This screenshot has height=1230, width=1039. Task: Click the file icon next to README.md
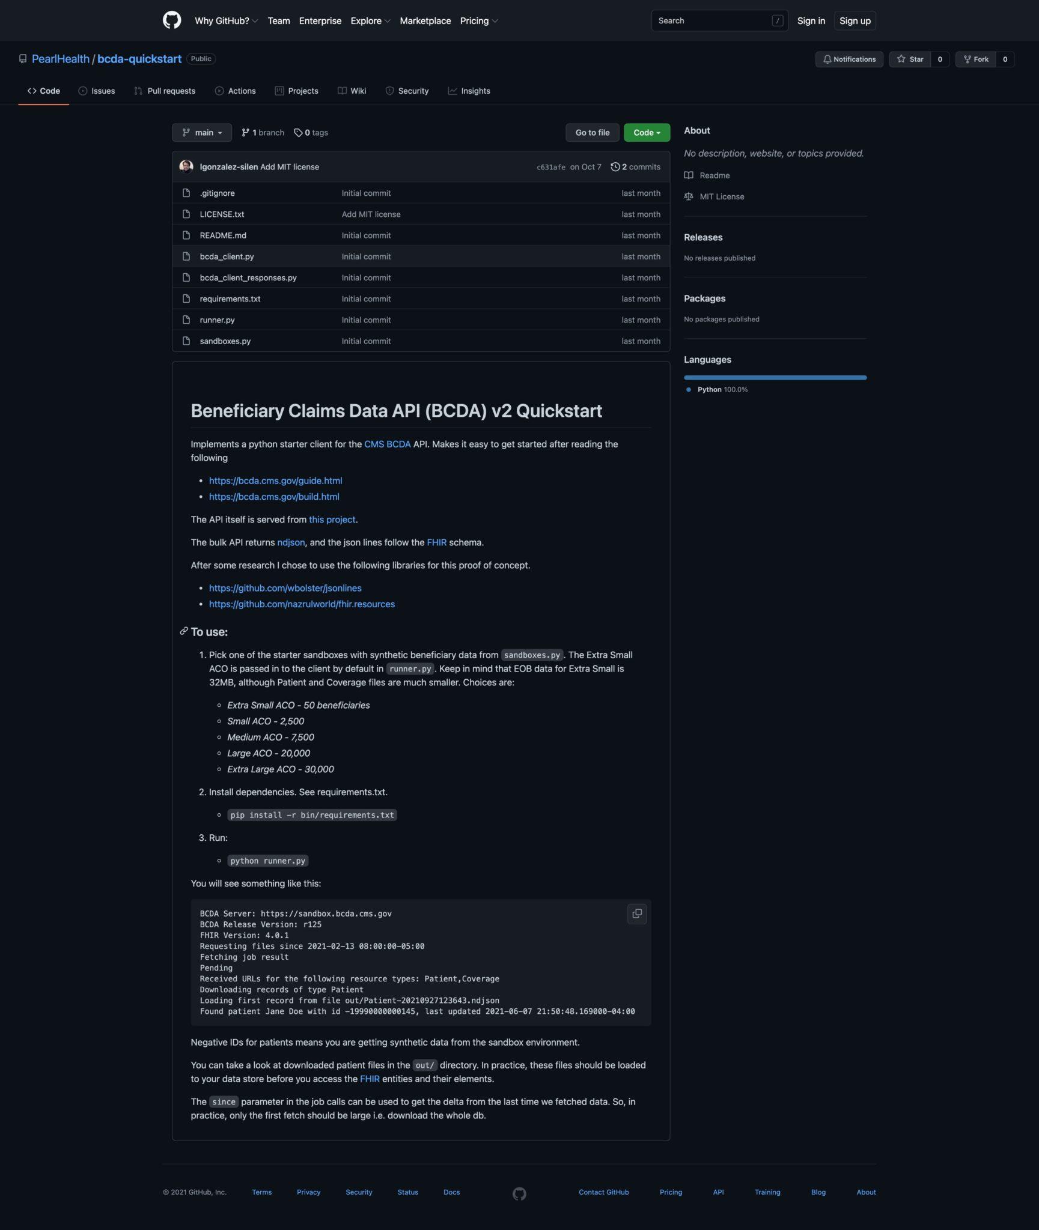tap(186, 235)
